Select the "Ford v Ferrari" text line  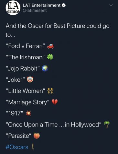tap(26, 46)
